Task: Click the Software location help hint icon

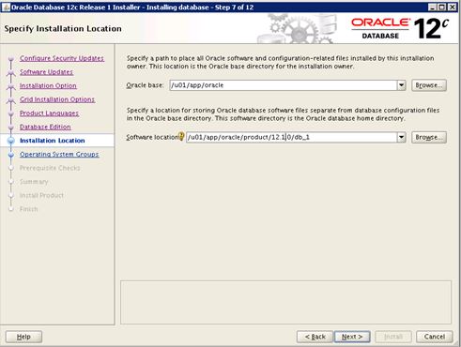Action: [x=181, y=136]
